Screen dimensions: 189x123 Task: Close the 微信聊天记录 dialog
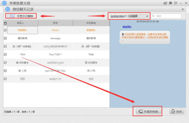pos(183,9)
